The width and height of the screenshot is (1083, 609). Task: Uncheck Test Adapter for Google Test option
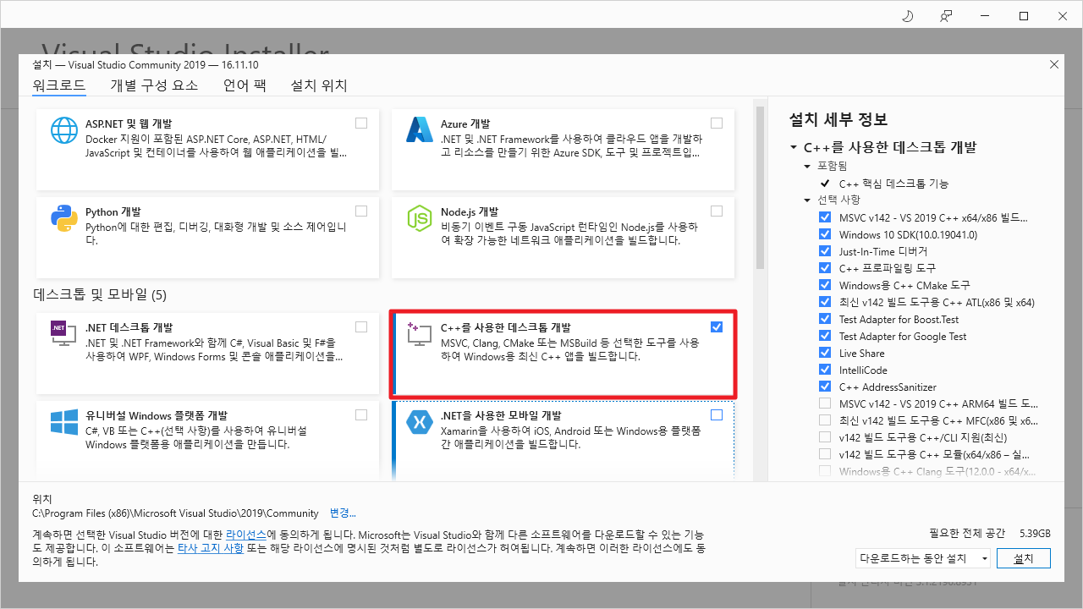(x=825, y=336)
